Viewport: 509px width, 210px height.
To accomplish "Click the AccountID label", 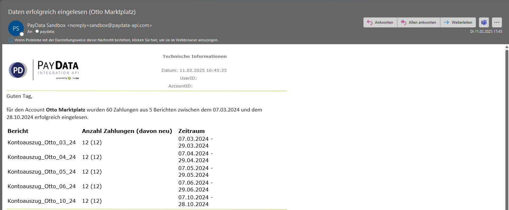I will (x=181, y=86).
